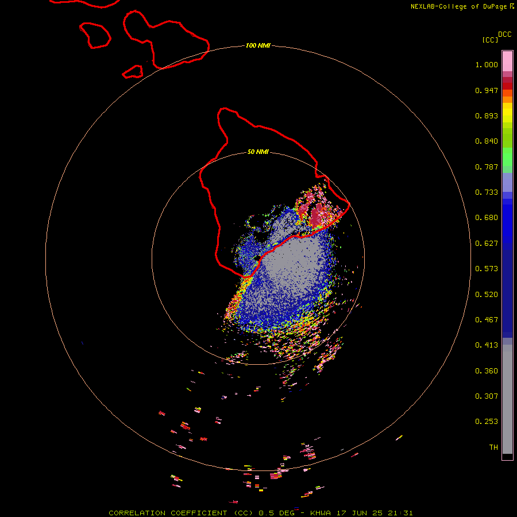Click the 0.467 color scale value
This screenshot has height=517, width=517.
pos(487,320)
